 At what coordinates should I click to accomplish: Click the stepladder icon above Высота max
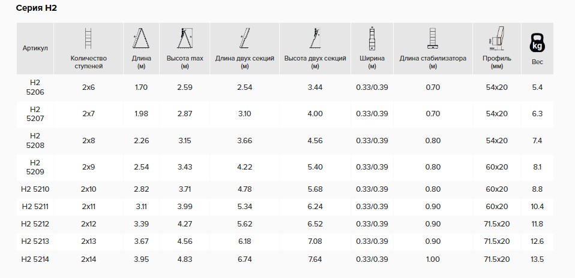click(185, 38)
